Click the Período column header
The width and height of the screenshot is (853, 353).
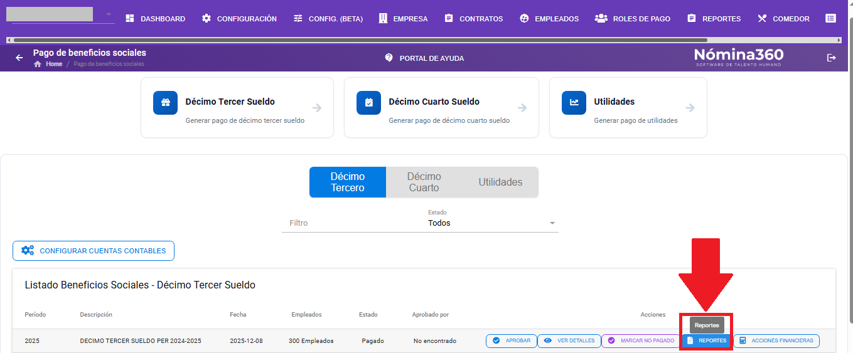pyautogui.click(x=35, y=315)
